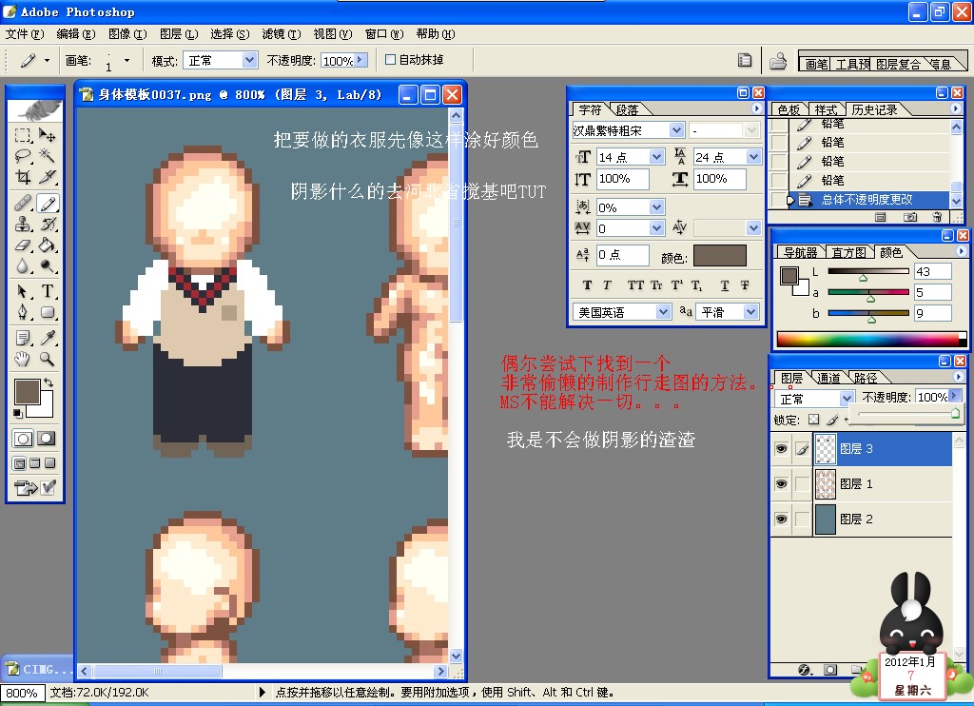
Task: Add layer mask at Layers panel bottom
Action: [830, 670]
